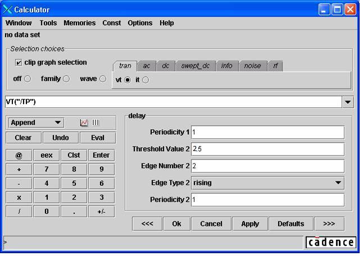363x256 pixels.
Task: Open the Append mode dropdown
Action: (36, 122)
